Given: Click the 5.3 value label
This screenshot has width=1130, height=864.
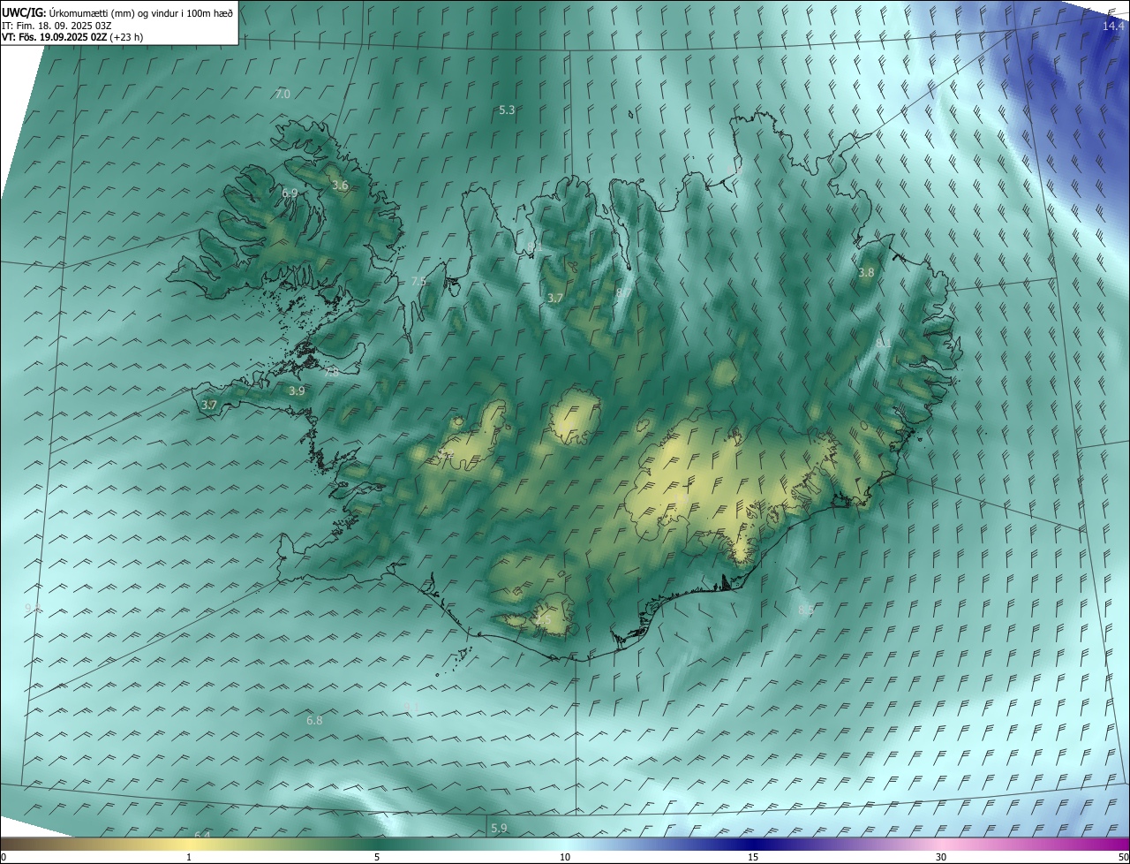Looking at the screenshot, I should 507,110.
